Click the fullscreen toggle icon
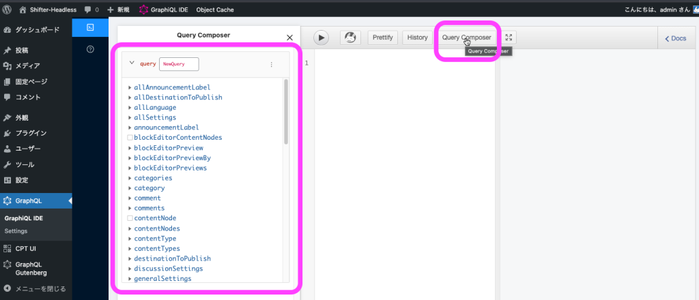The image size is (699, 300). click(x=509, y=37)
